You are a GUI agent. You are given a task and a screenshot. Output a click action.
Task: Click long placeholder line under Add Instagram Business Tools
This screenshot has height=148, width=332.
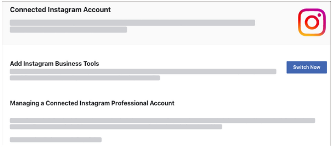(143, 71)
